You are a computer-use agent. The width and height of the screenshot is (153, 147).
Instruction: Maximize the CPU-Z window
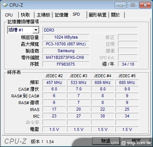coord(133,5)
